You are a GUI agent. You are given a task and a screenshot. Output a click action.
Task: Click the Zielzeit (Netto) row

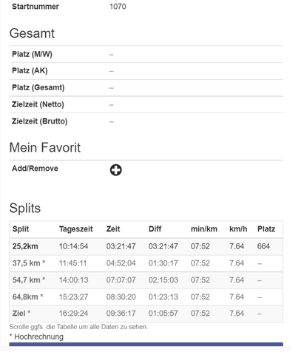[146, 104]
